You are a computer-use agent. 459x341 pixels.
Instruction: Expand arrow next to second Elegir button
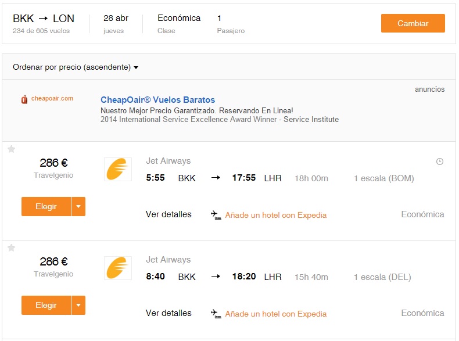78,305
